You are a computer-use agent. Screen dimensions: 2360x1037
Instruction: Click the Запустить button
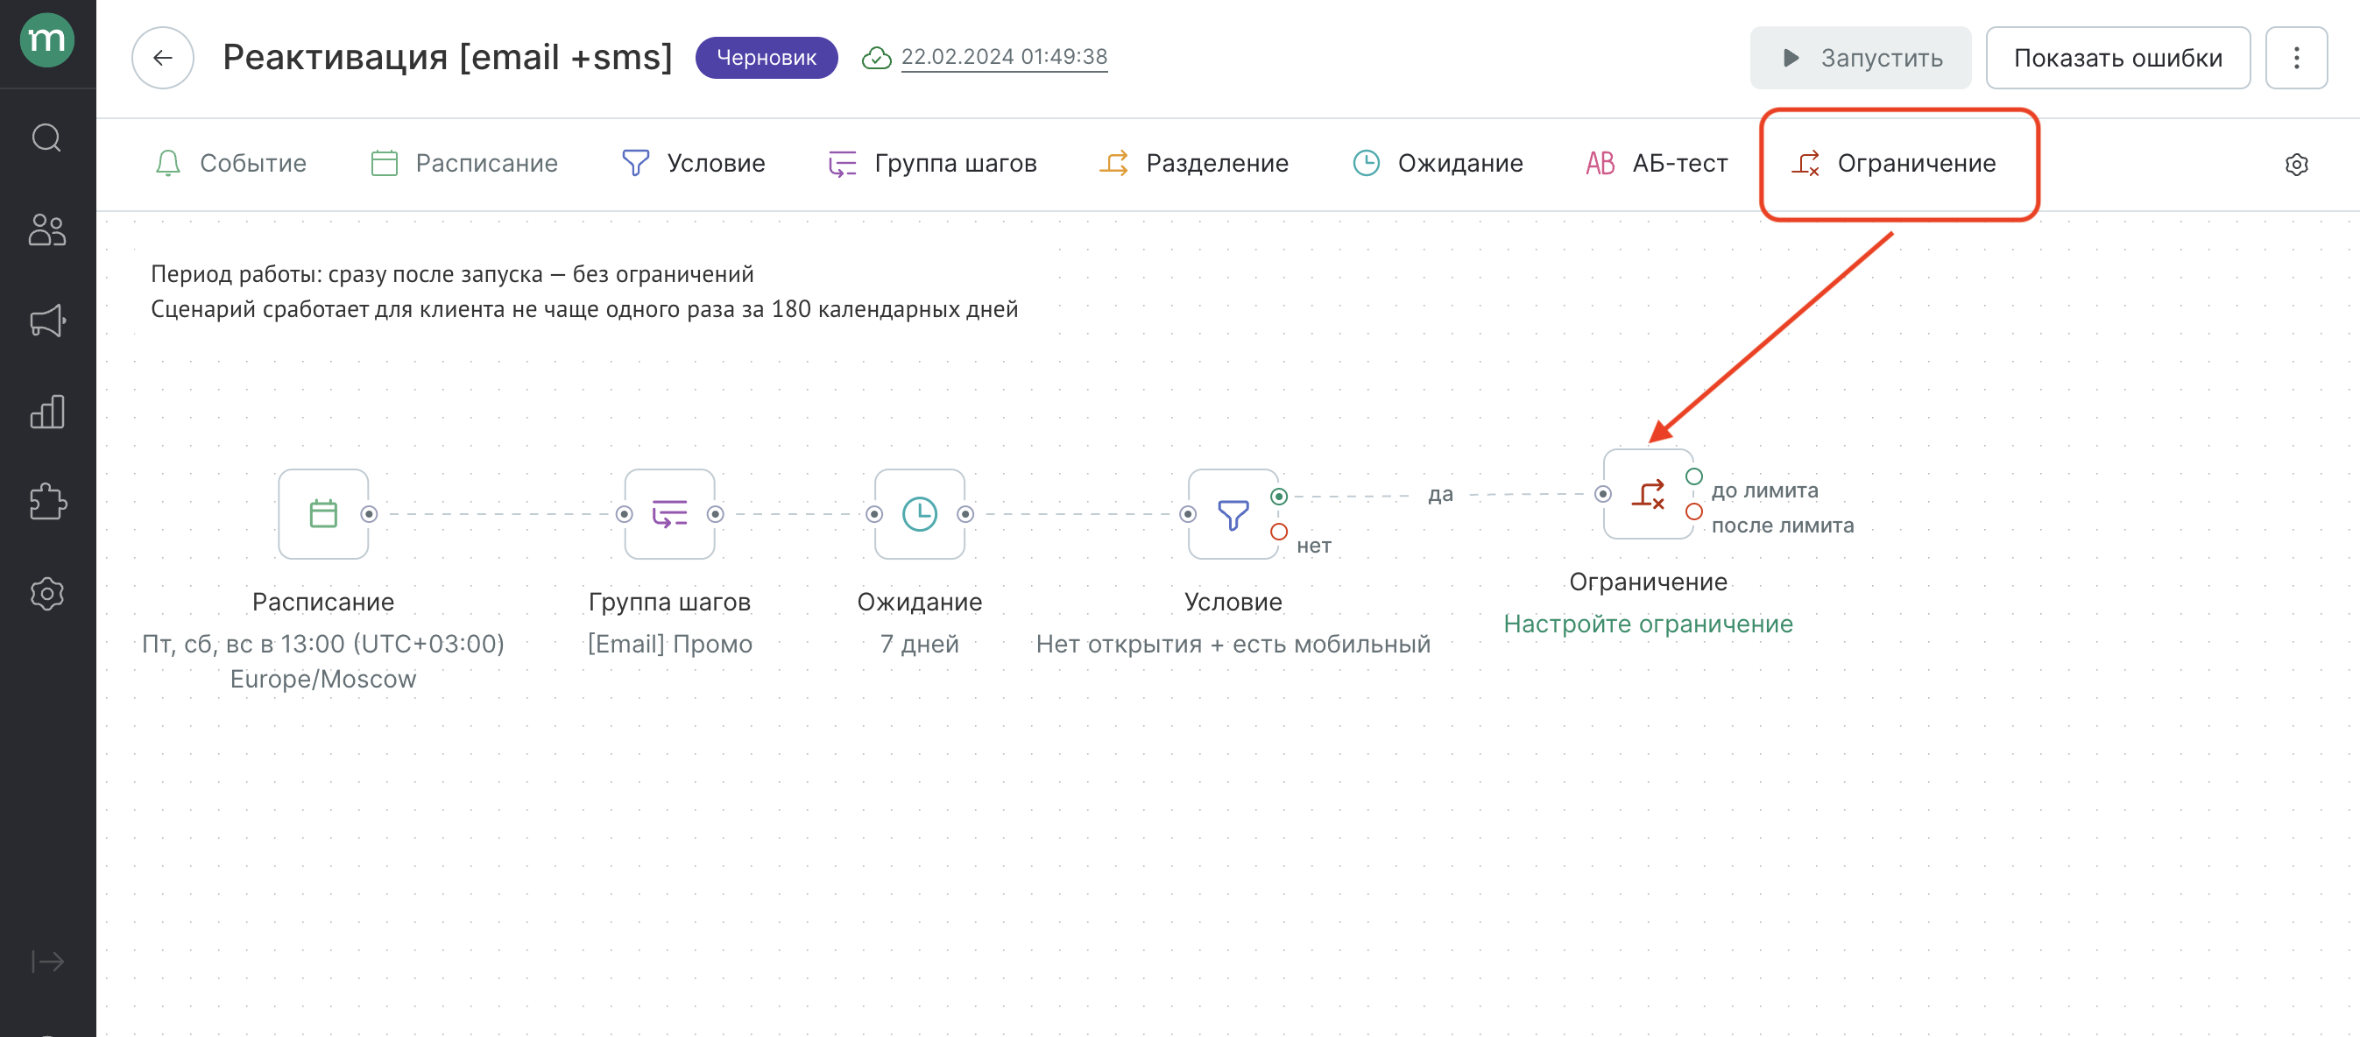click(x=1860, y=58)
